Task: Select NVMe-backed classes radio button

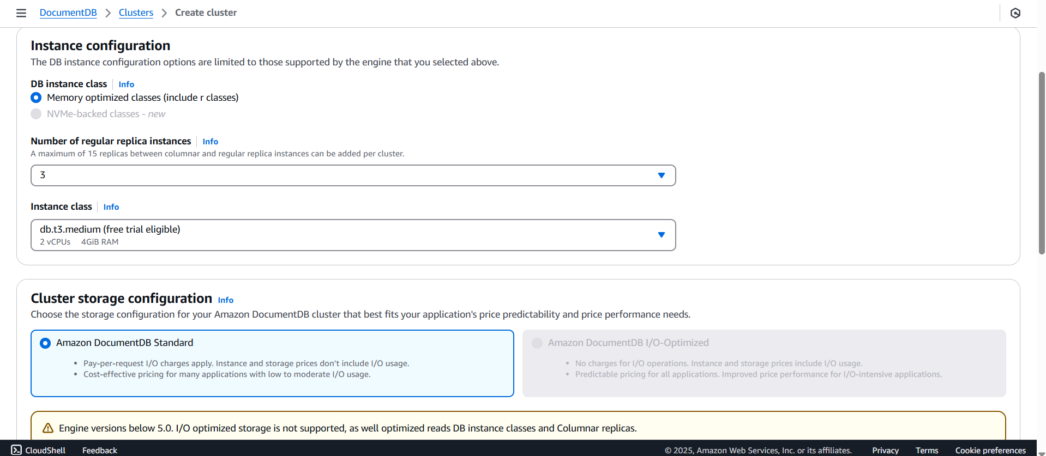Action: pos(36,114)
